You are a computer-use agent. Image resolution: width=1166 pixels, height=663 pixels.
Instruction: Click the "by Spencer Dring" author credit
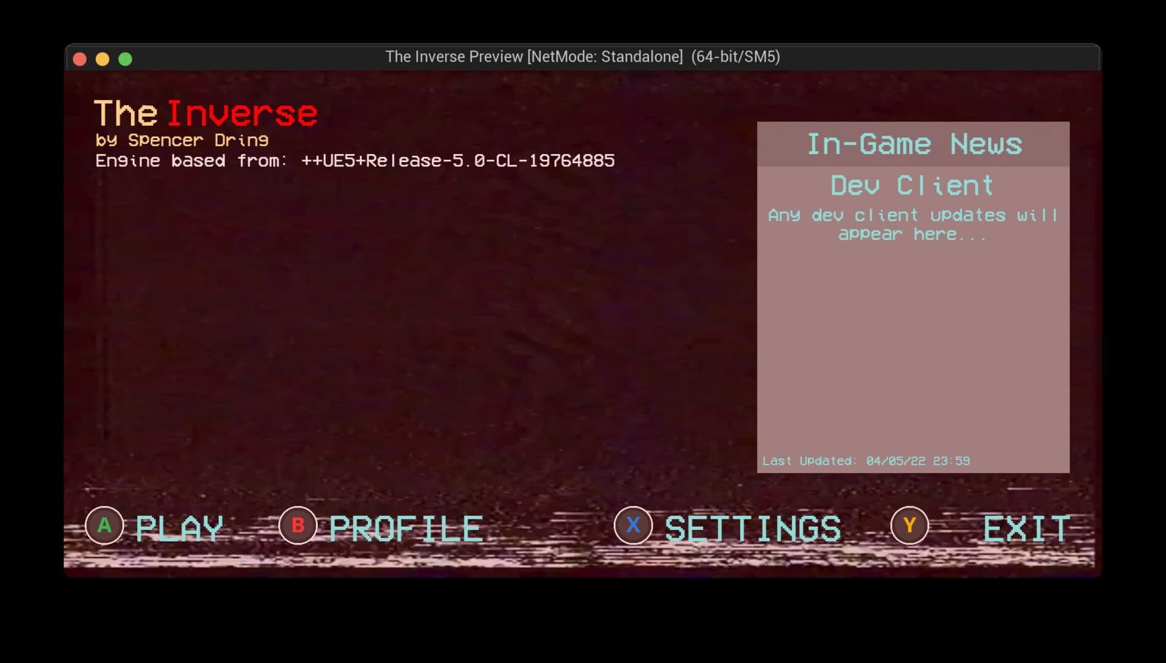(182, 141)
